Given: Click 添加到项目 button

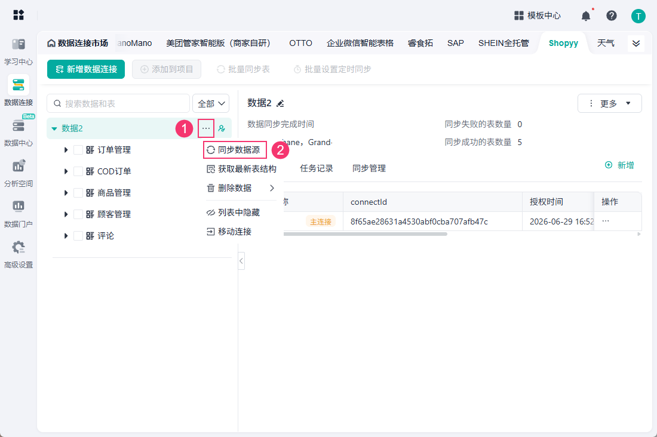Looking at the screenshot, I should (x=167, y=69).
